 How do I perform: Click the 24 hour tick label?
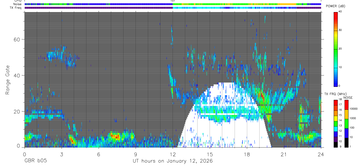coord(321,154)
